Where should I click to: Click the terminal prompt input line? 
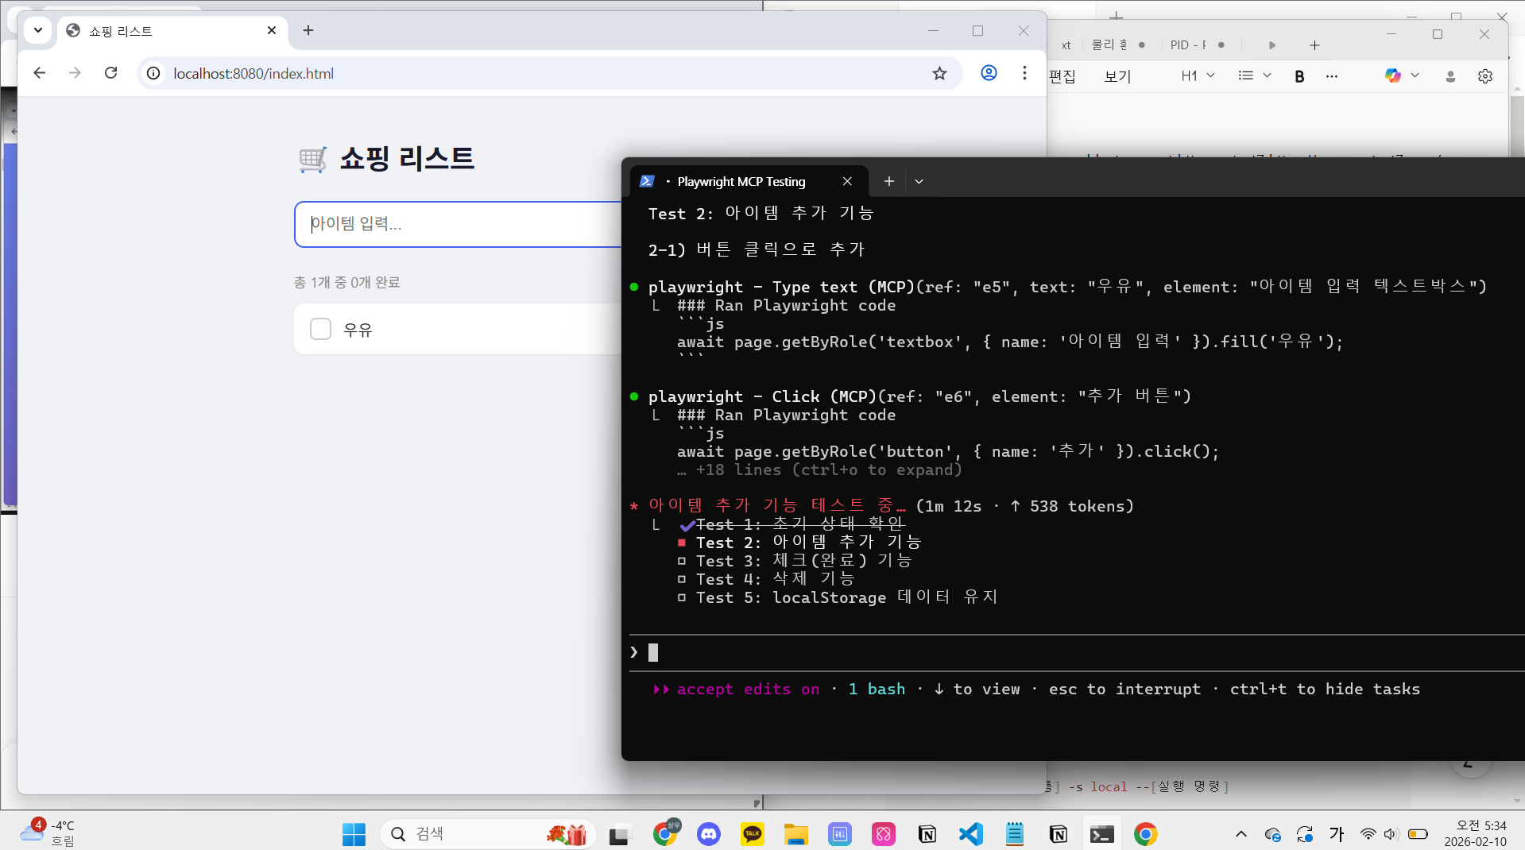pos(1077,652)
